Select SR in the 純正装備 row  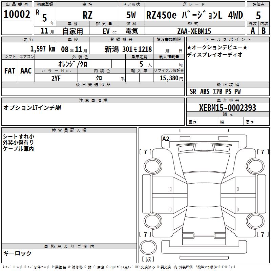pyautogui.click(x=193, y=91)
